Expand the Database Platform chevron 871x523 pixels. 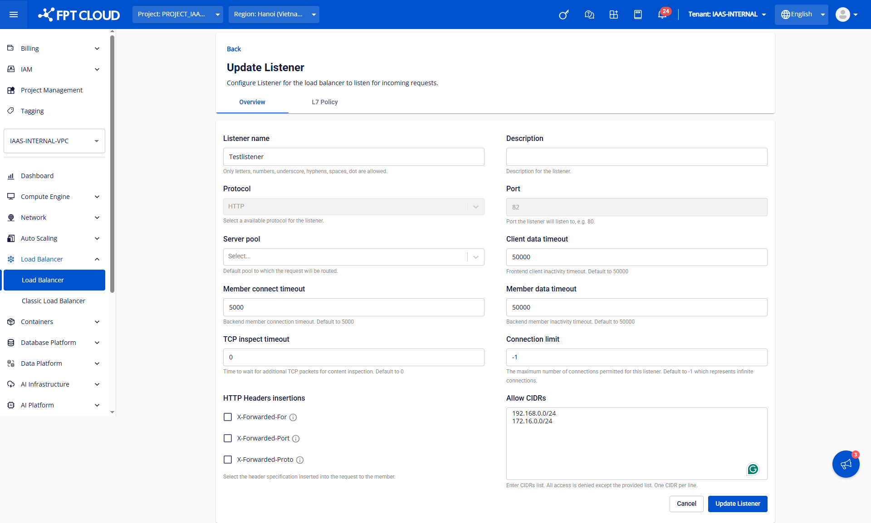pyautogui.click(x=97, y=343)
